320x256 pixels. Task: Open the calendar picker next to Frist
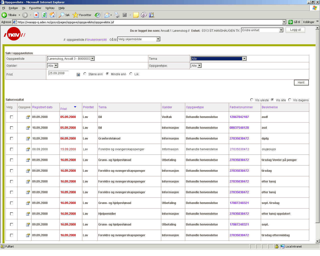(78, 74)
